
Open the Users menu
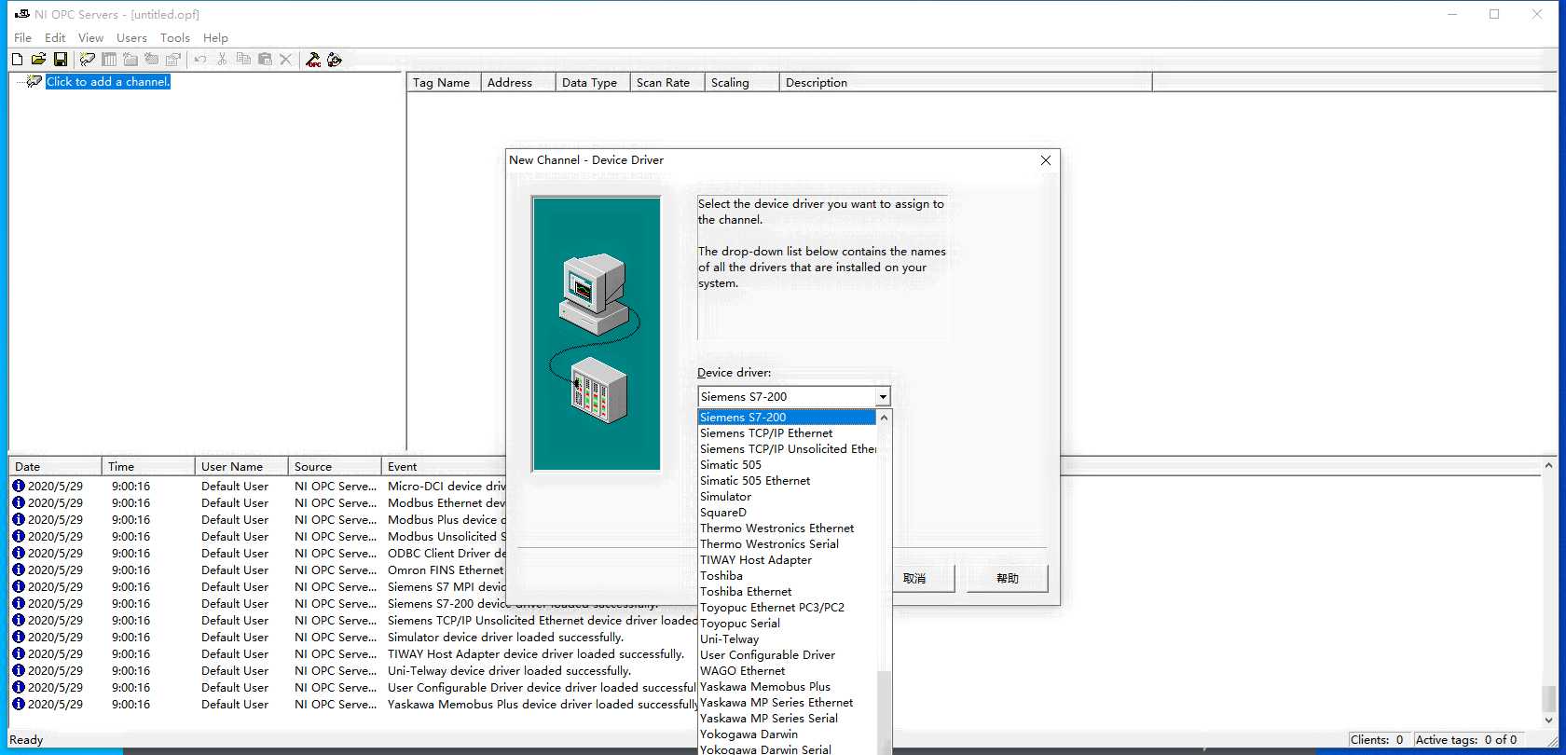131,38
